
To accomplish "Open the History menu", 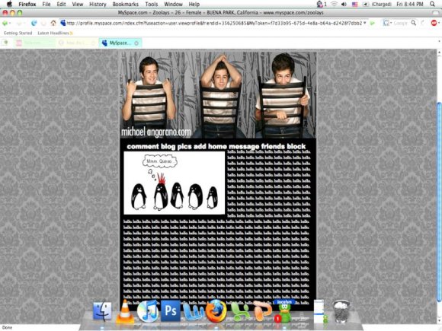I will click(98, 5).
